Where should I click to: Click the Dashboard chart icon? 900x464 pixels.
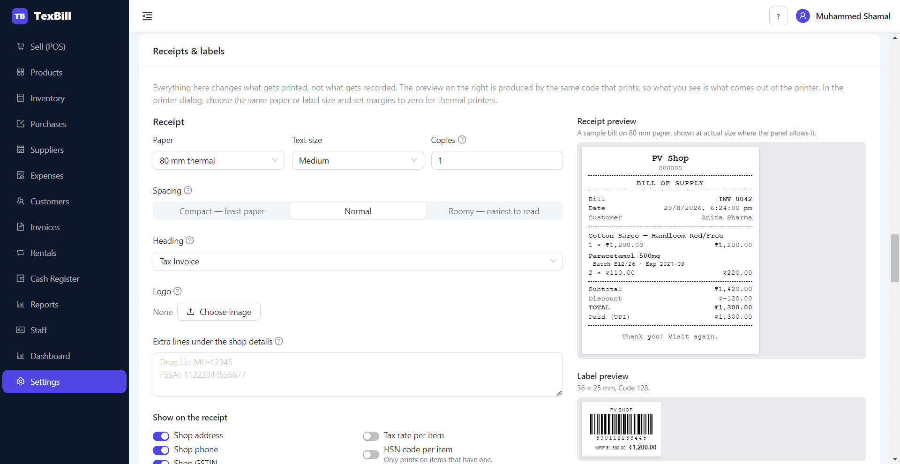(x=21, y=356)
